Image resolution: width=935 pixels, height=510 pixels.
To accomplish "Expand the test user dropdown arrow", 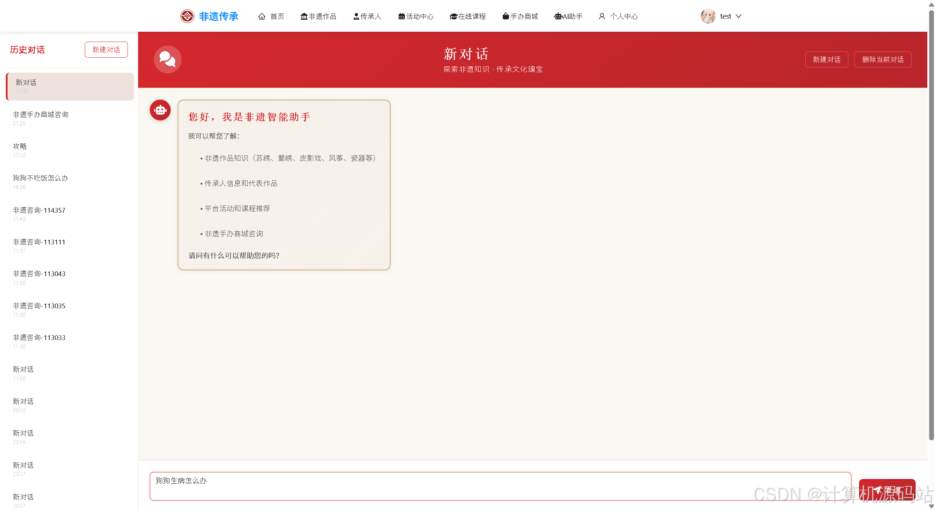I will (738, 16).
